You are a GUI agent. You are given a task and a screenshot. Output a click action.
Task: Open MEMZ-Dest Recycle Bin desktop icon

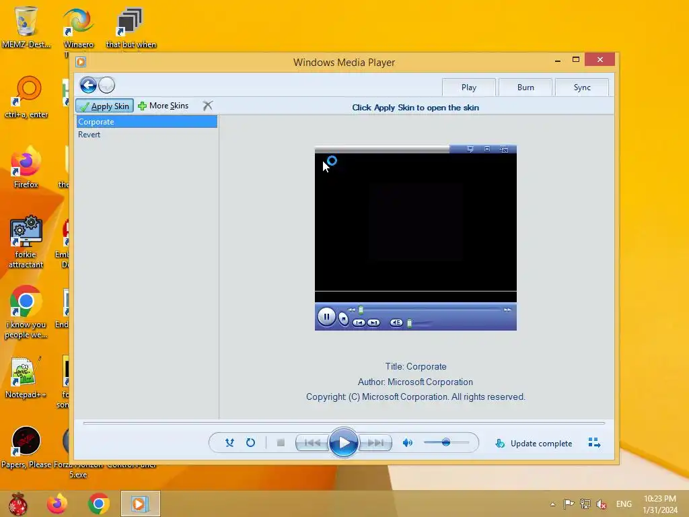26,26
